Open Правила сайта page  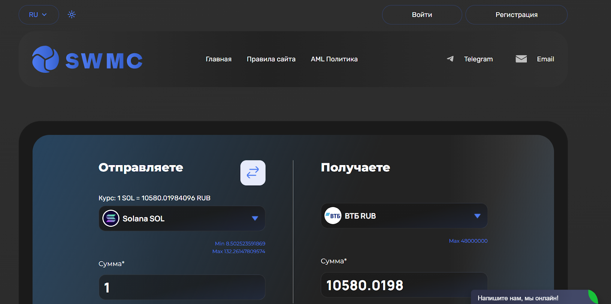[271, 59]
